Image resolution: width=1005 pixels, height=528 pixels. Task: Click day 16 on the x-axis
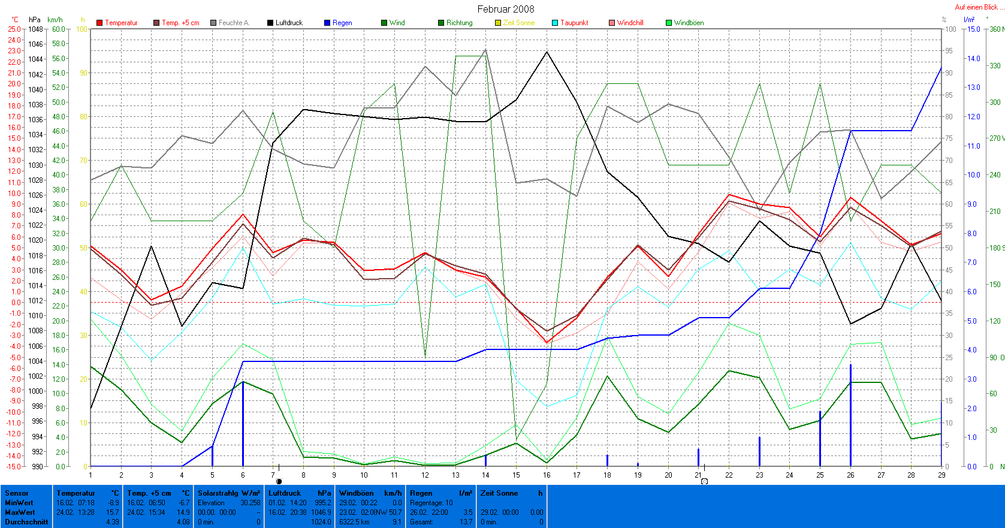tap(547, 475)
